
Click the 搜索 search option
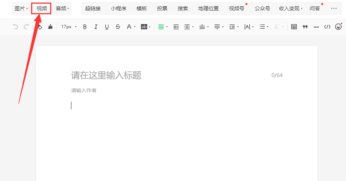(183, 9)
